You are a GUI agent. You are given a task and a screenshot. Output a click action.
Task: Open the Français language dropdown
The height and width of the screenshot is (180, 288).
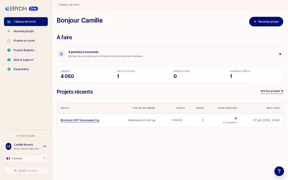tap(26, 158)
